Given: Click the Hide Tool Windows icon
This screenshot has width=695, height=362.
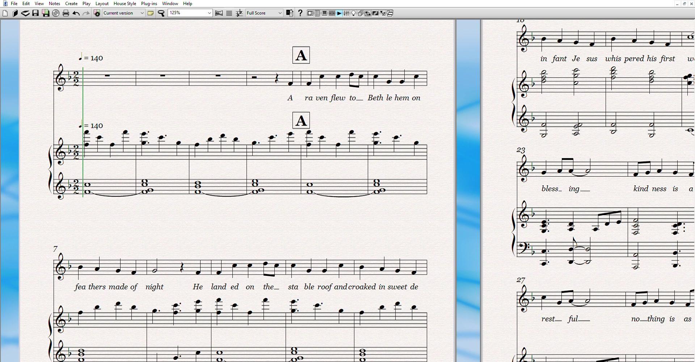Looking at the screenshot, I should 390,13.
